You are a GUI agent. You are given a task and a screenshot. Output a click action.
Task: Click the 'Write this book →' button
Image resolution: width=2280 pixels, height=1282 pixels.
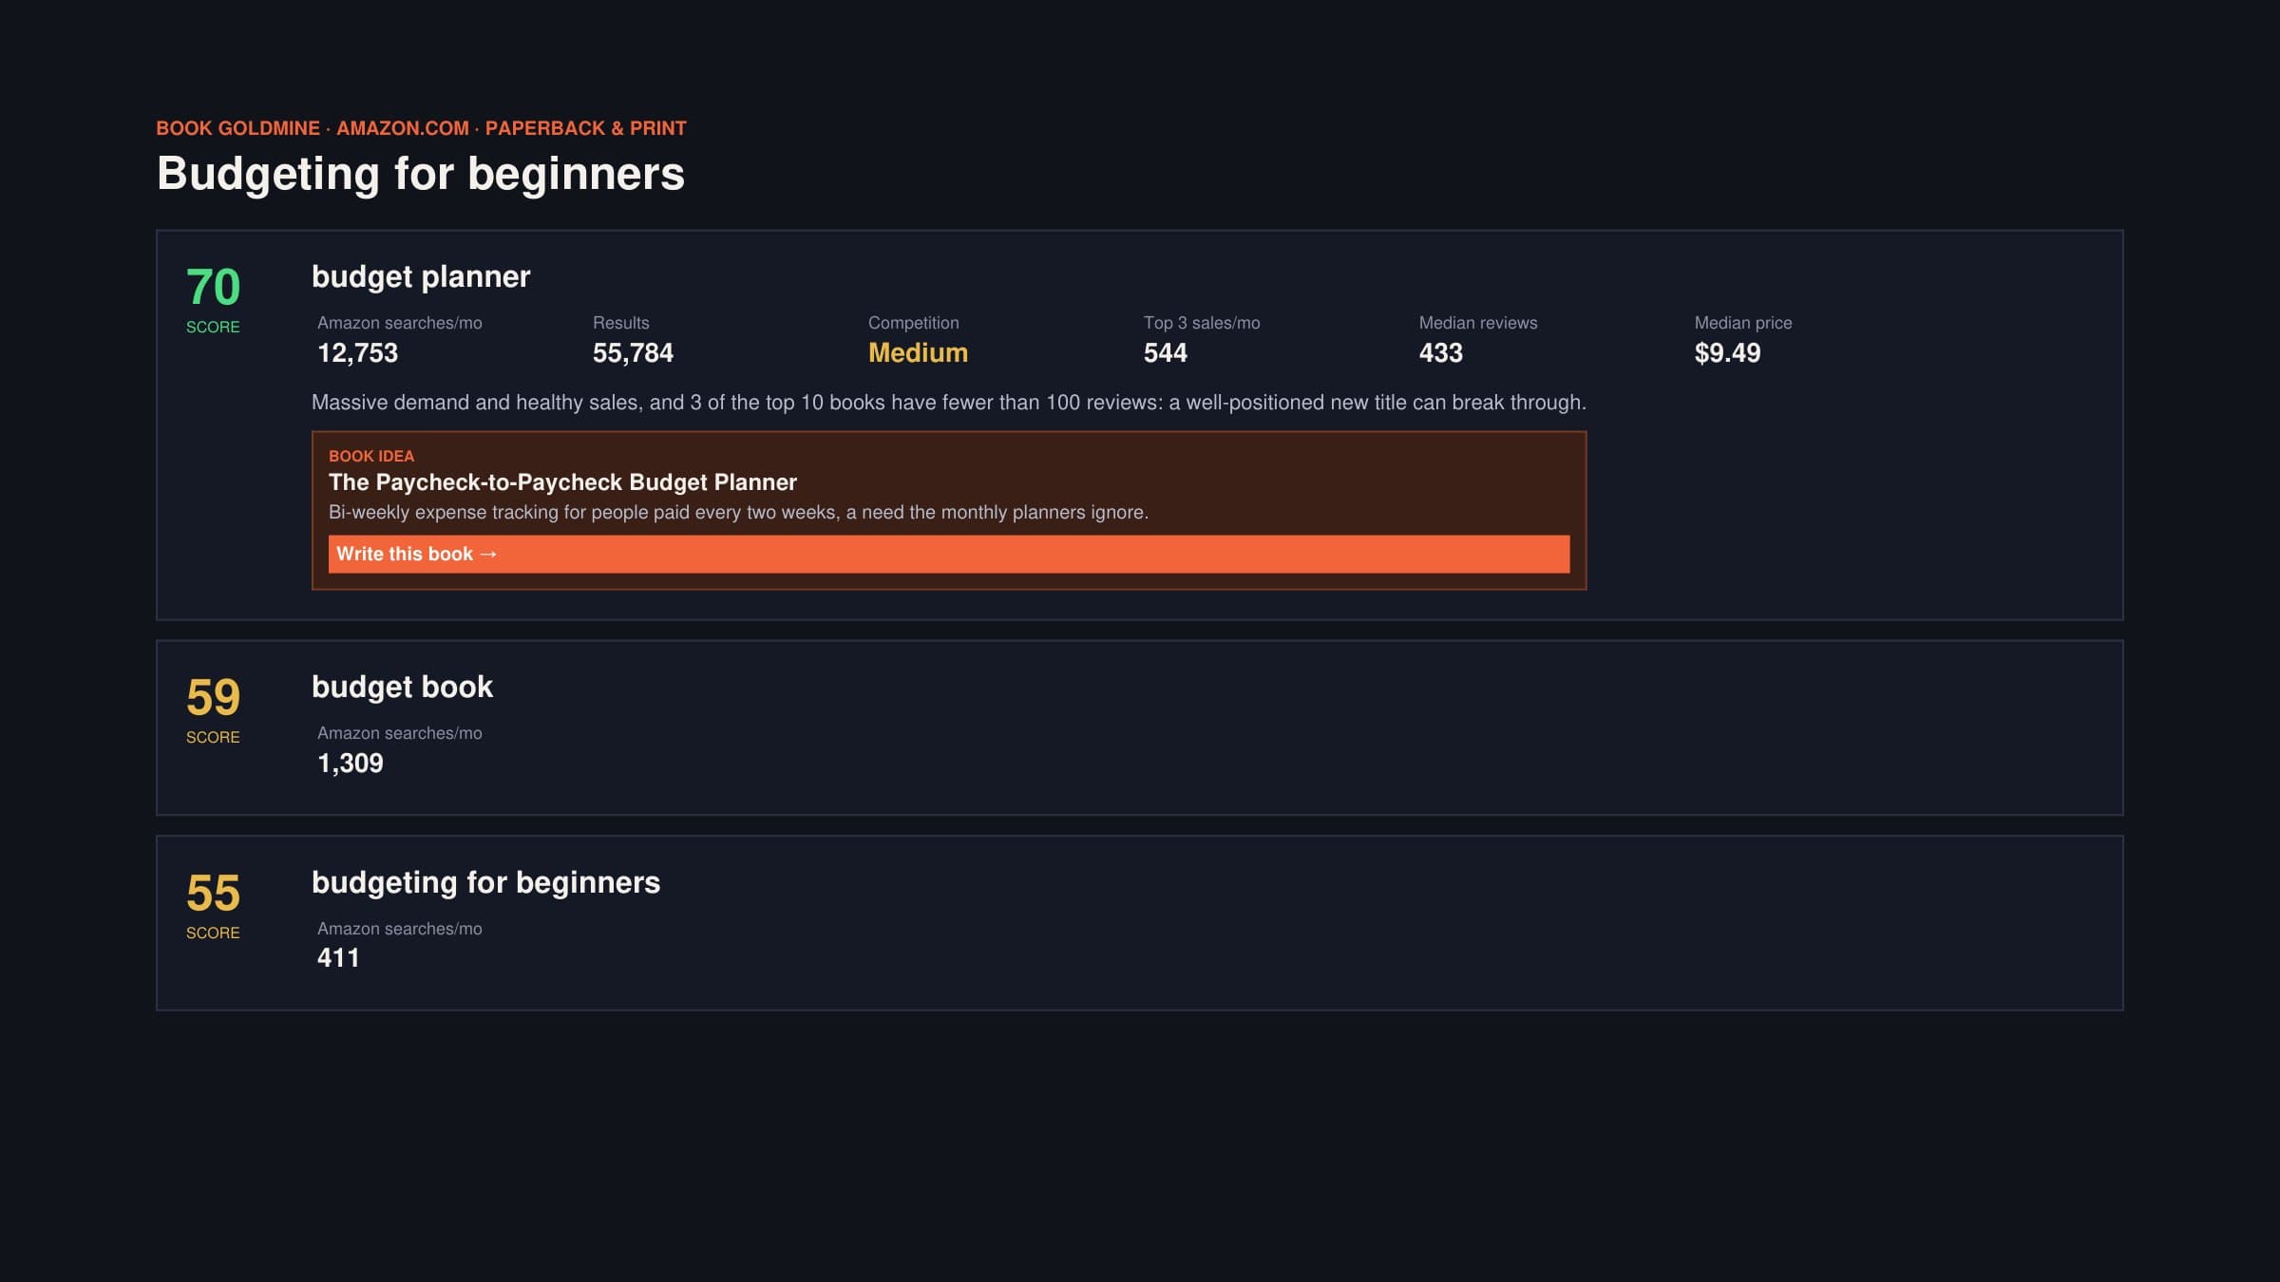[949, 554]
